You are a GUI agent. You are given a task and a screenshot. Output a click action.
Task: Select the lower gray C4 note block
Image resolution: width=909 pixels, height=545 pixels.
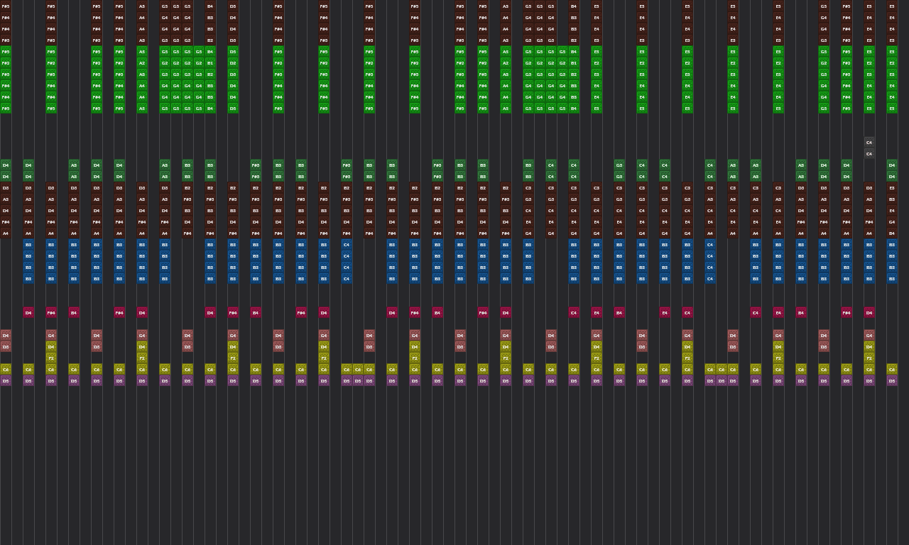click(x=869, y=154)
